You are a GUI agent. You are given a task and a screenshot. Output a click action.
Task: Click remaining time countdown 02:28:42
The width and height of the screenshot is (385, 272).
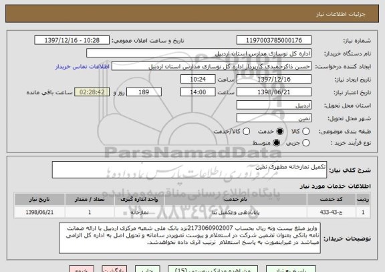pyautogui.click(x=92, y=92)
